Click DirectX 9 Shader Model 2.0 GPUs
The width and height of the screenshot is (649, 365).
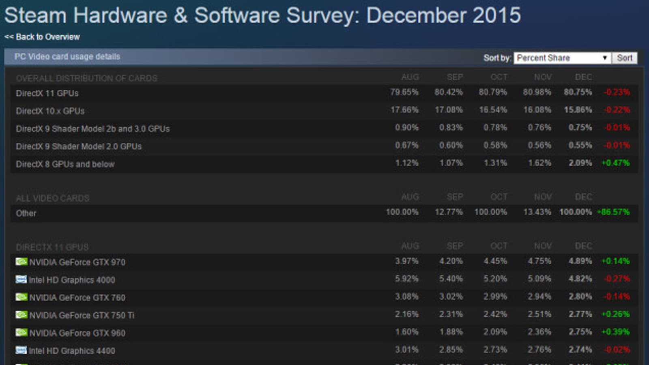(79, 146)
